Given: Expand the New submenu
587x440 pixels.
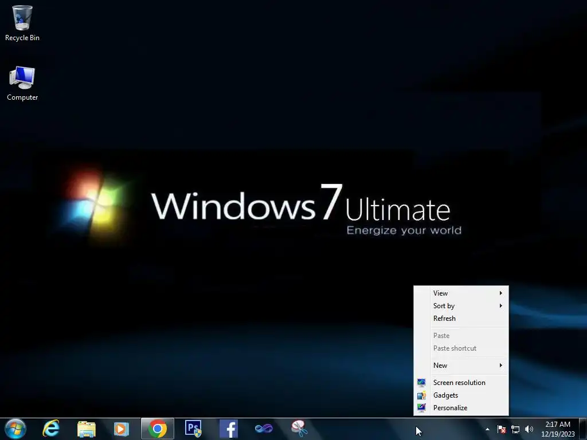Looking at the screenshot, I should 461,365.
